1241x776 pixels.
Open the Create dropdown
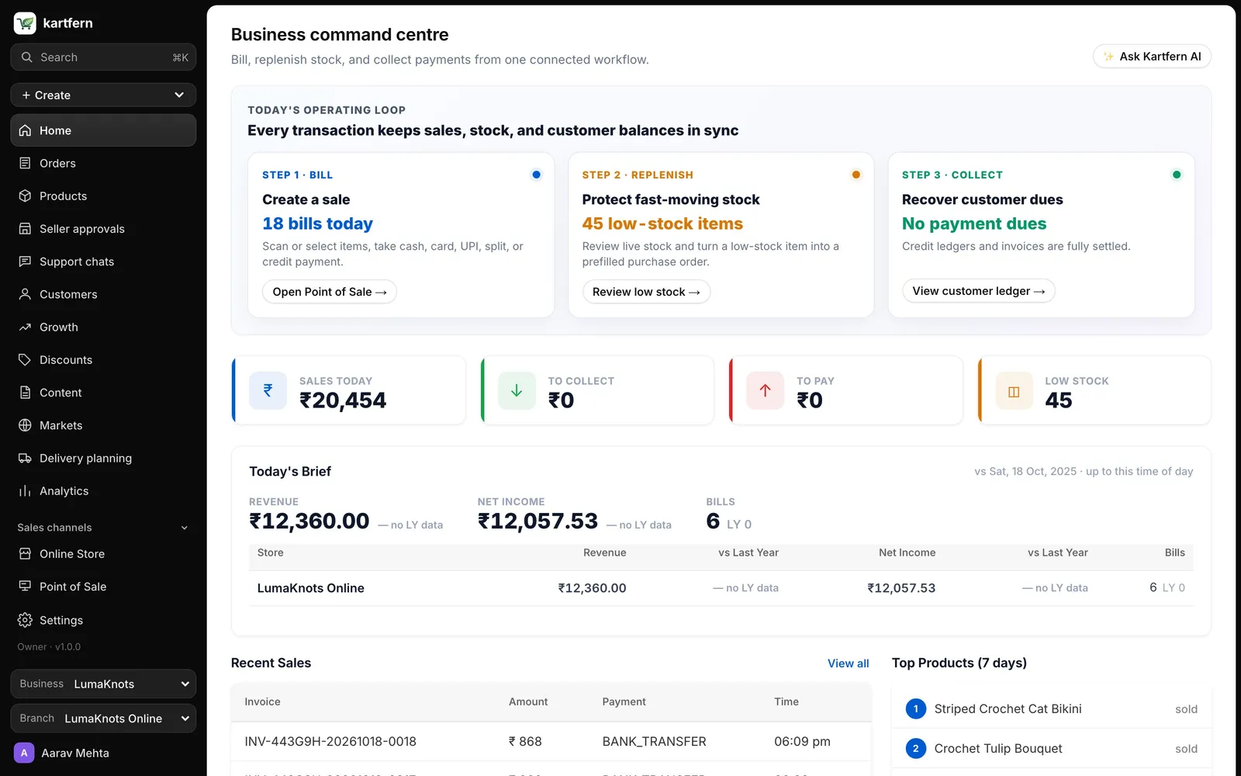(x=103, y=95)
